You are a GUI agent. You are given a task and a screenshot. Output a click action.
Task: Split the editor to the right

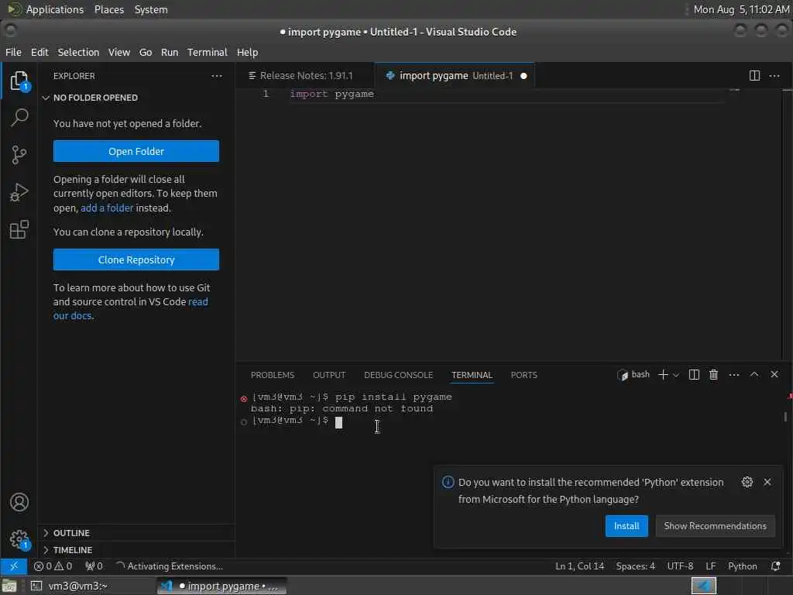[x=754, y=76]
